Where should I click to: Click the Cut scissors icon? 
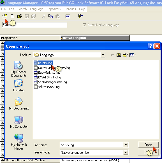(44, 16)
